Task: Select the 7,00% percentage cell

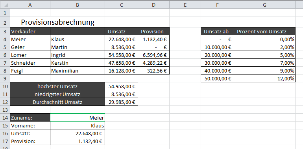Action: 264,63
